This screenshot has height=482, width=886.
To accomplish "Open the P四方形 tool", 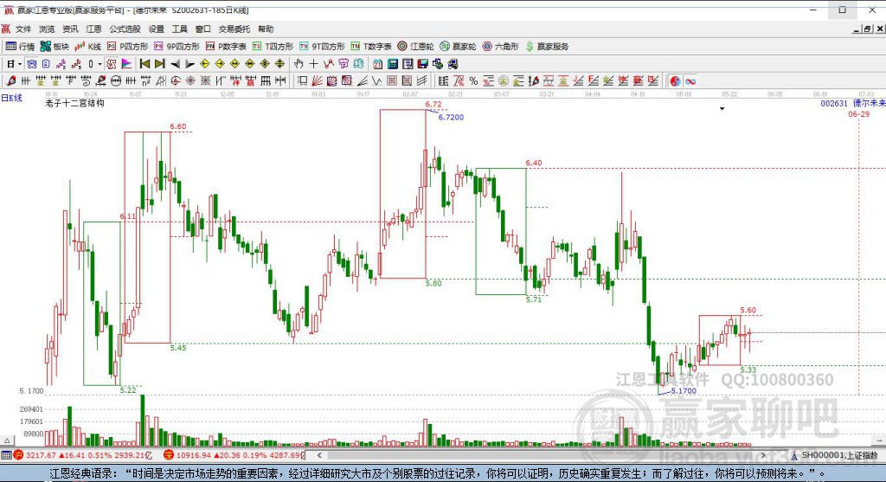I will (128, 47).
